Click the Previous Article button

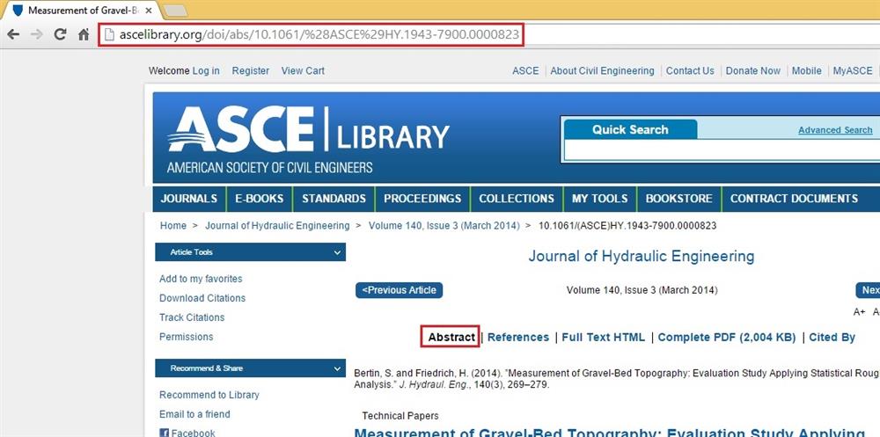click(399, 290)
